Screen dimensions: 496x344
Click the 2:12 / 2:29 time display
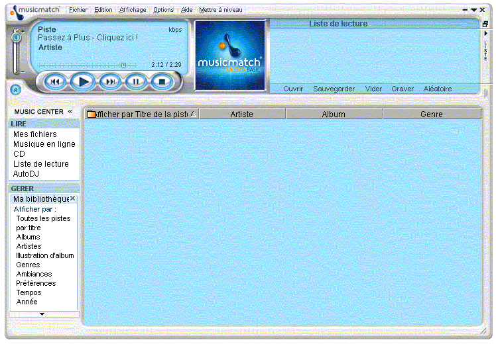(x=166, y=65)
